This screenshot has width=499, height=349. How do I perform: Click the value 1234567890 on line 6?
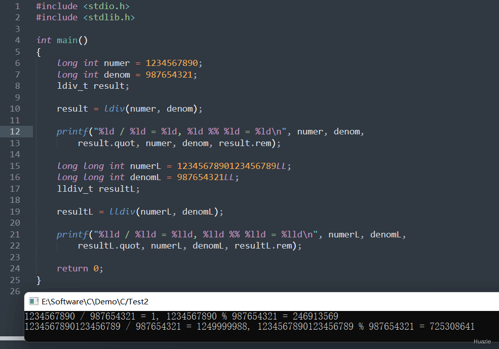click(172, 63)
